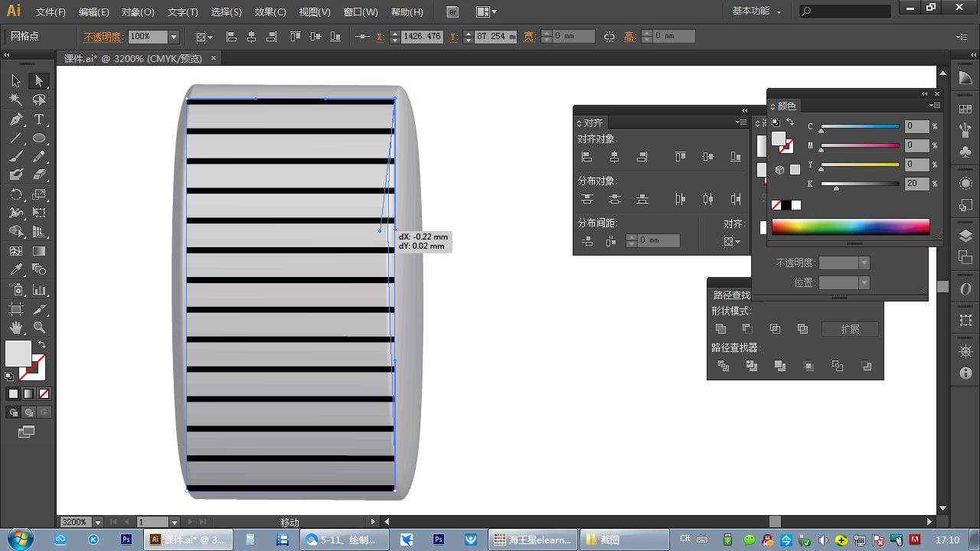Click horizontal align left in Align panel

click(x=587, y=157)
